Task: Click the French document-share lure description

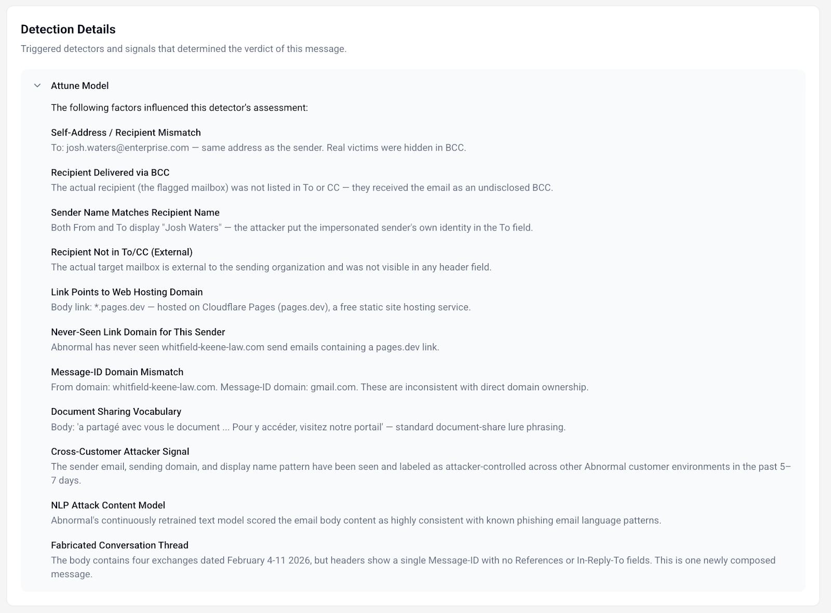Action: point(308,427)
